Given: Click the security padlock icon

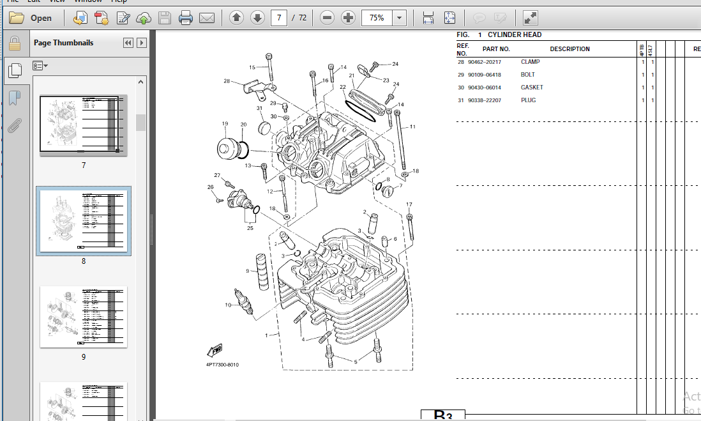Looking at the screenshot, I should [x=15, y=43].
